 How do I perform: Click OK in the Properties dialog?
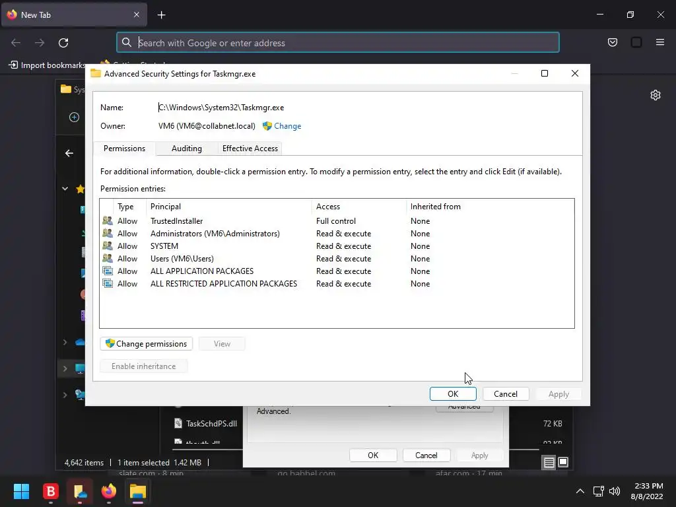(373, 456)
